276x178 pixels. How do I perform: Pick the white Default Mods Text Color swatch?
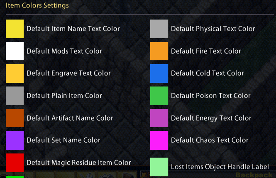click(x=15, y=51)
